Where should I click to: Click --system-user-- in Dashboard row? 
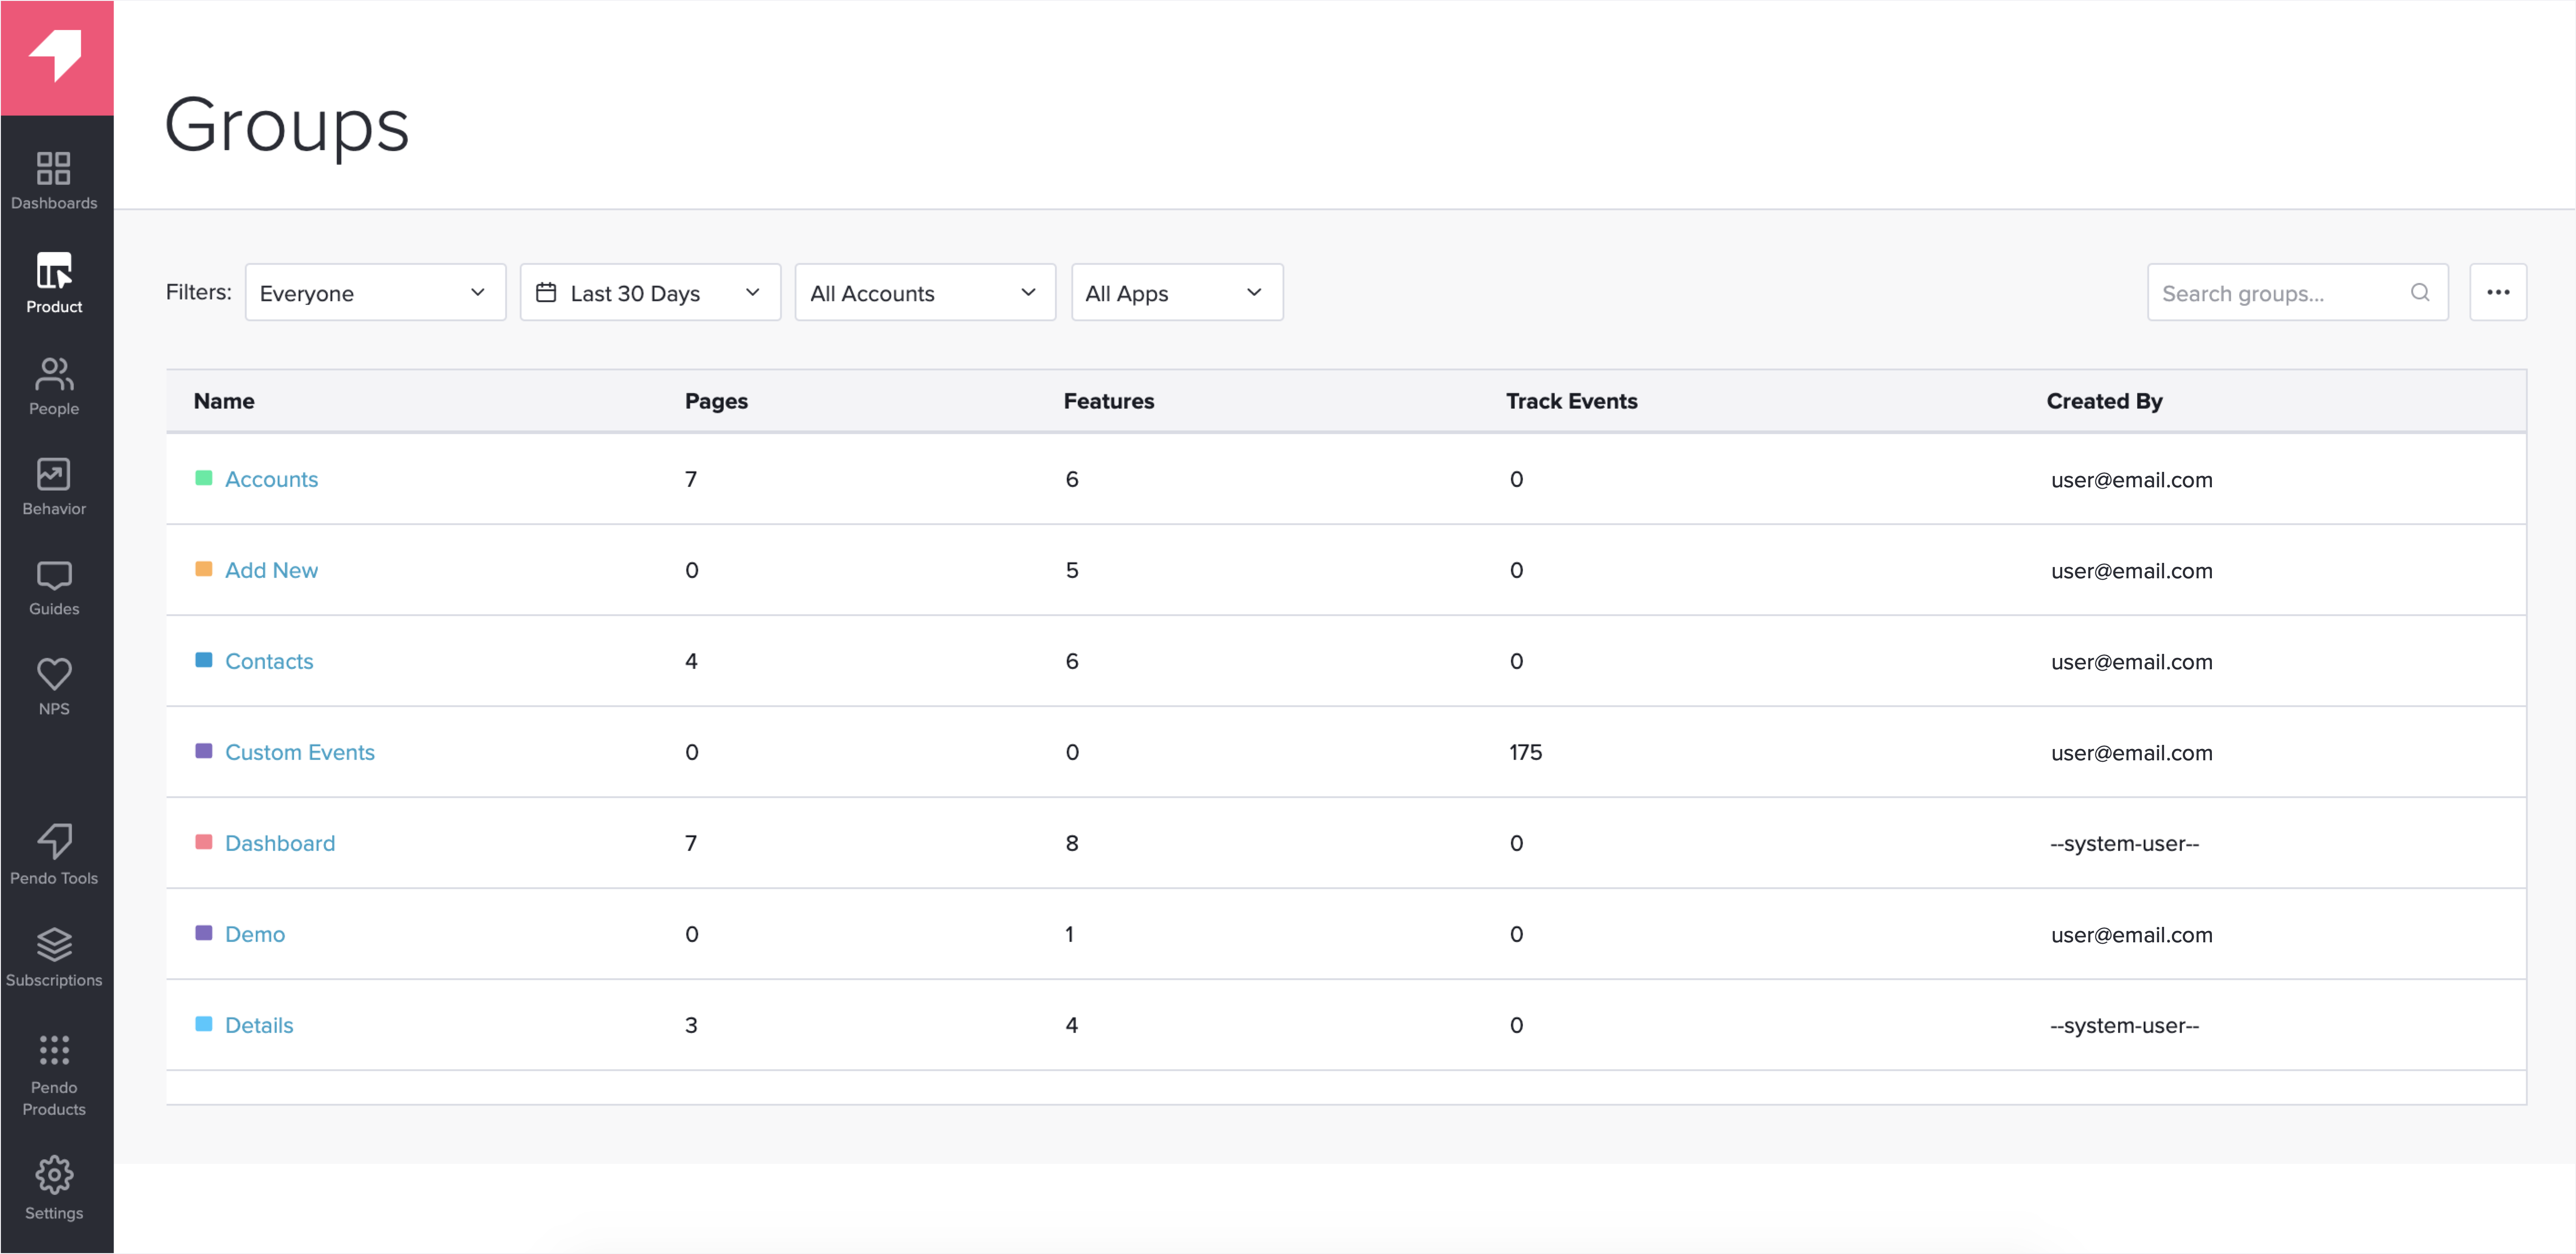coord(2124,843)
